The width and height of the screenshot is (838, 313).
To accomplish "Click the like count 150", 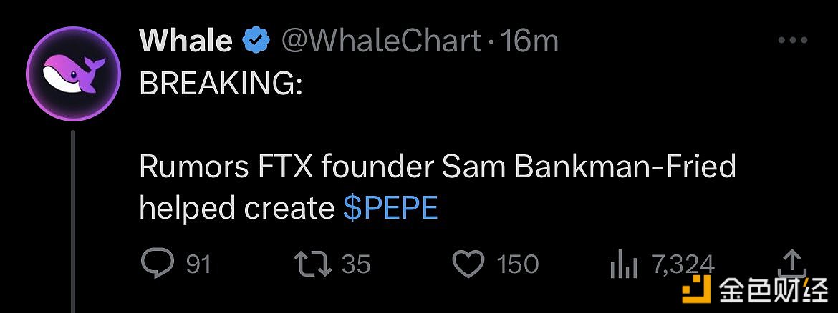I will click(517, 264).
